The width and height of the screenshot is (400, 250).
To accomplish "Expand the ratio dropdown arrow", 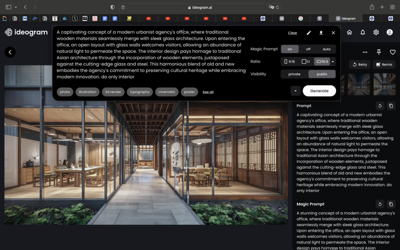I will pos(332,61).
